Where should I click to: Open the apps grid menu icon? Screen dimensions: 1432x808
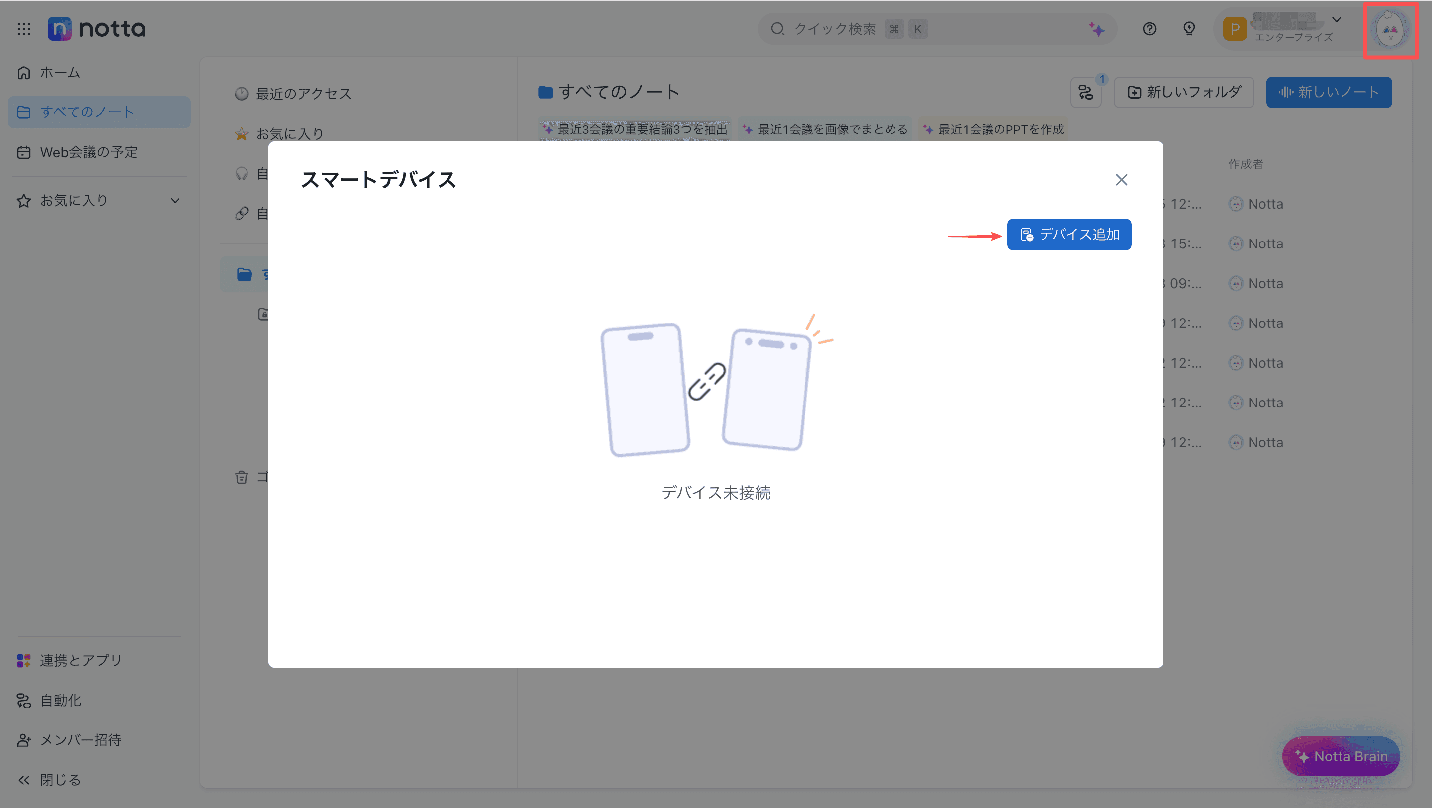23,28
